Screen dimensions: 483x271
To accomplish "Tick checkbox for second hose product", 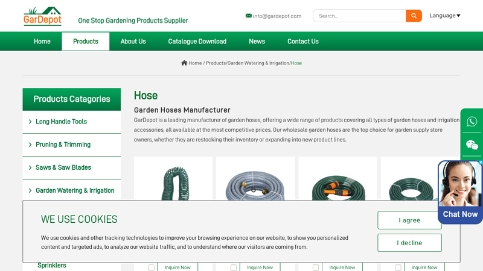I will [234, 267].
